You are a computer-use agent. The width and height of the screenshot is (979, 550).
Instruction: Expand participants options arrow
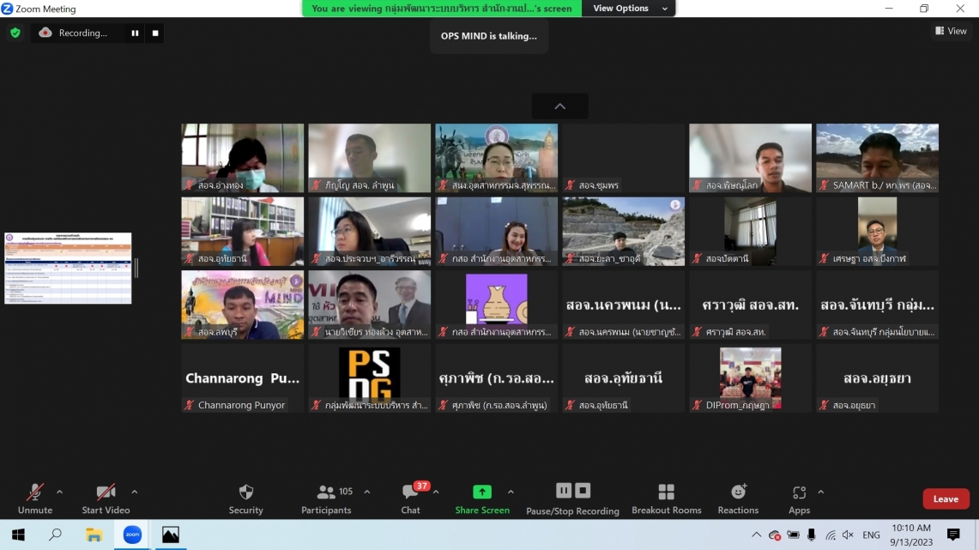[367, 492]
